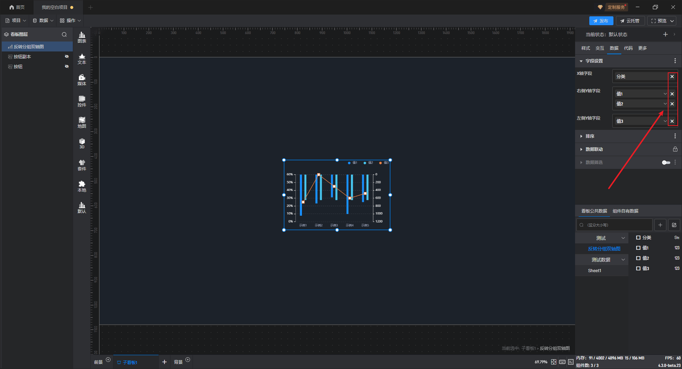
Task: Check the 值2 field checkbox
Action: coord(638,258)
